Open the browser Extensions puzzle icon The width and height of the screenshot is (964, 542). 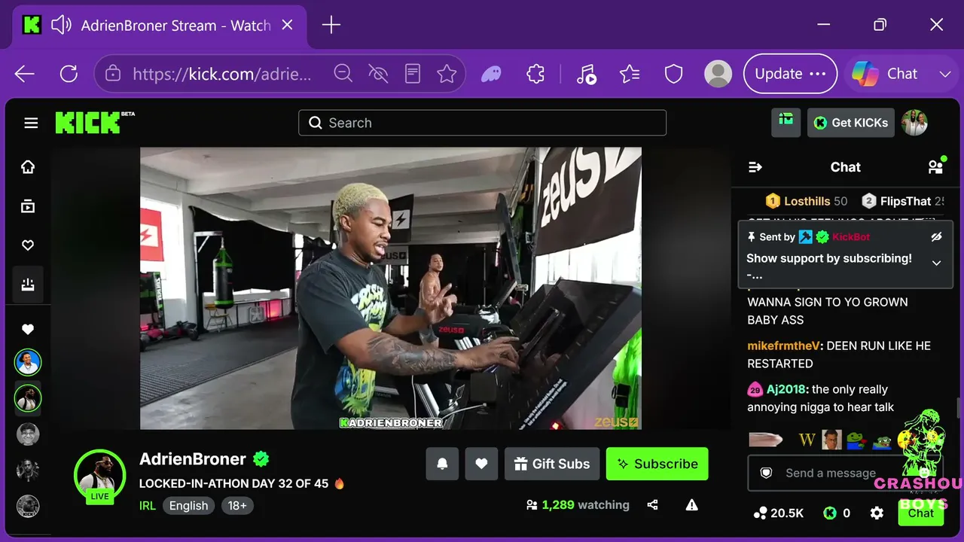[x=535, y=74]
